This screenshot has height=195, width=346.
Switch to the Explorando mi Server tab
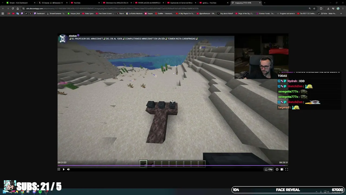coord(182,3)
